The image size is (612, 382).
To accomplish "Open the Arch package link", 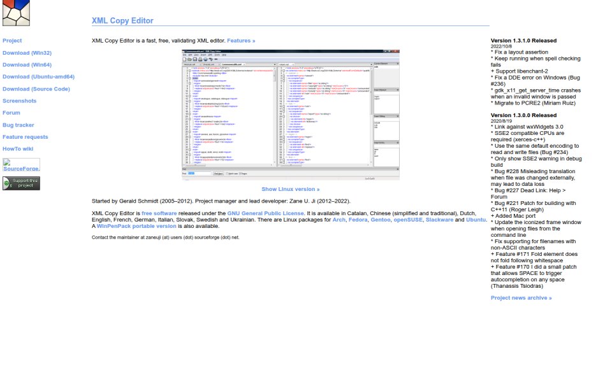I will point(339,220).
